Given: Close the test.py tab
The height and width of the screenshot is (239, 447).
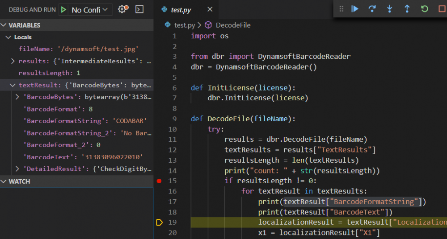Looking at the screenshot, I should [x=210, y=9].
